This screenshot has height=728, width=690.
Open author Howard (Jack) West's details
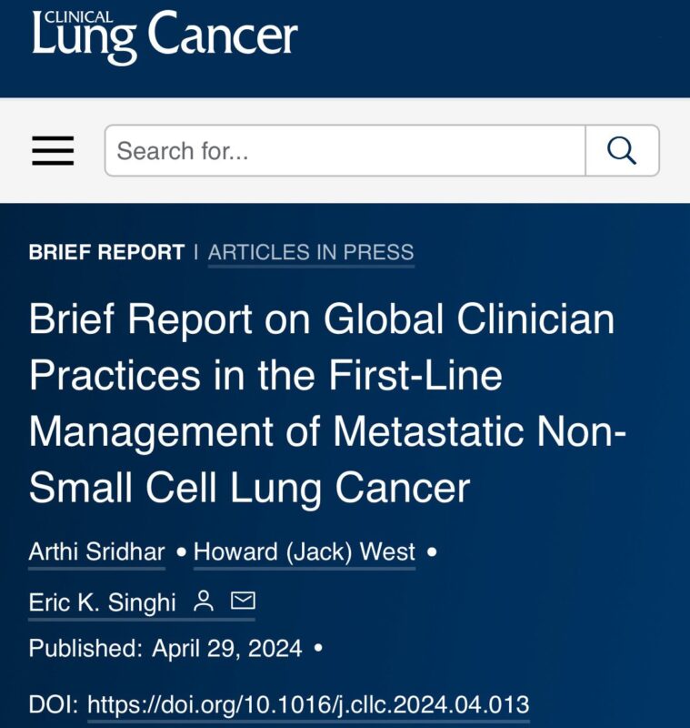click(x=305, y=551)
